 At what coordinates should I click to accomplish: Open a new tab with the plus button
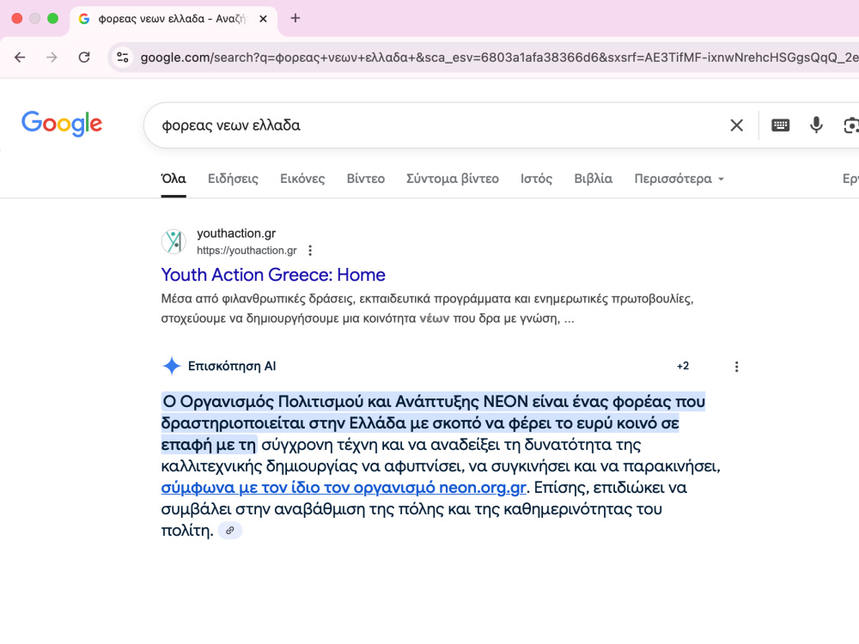pyautogui.click(x=295, y=18)
